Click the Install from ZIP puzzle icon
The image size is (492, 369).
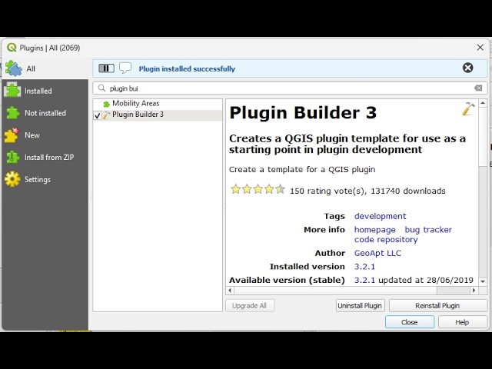(x=13, y=157)
